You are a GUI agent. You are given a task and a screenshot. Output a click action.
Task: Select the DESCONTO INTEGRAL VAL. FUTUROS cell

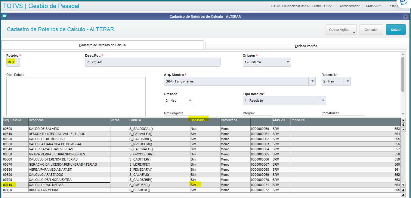(69, 134)
